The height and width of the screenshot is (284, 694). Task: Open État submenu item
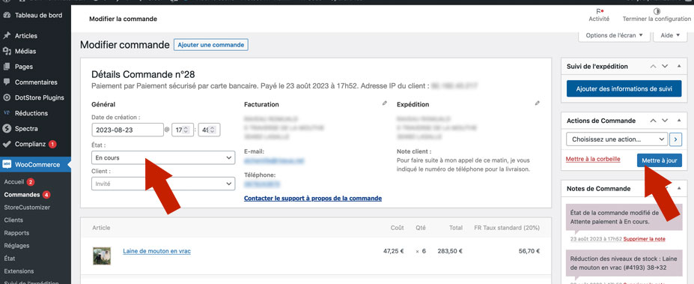click(x=10, y=259)
